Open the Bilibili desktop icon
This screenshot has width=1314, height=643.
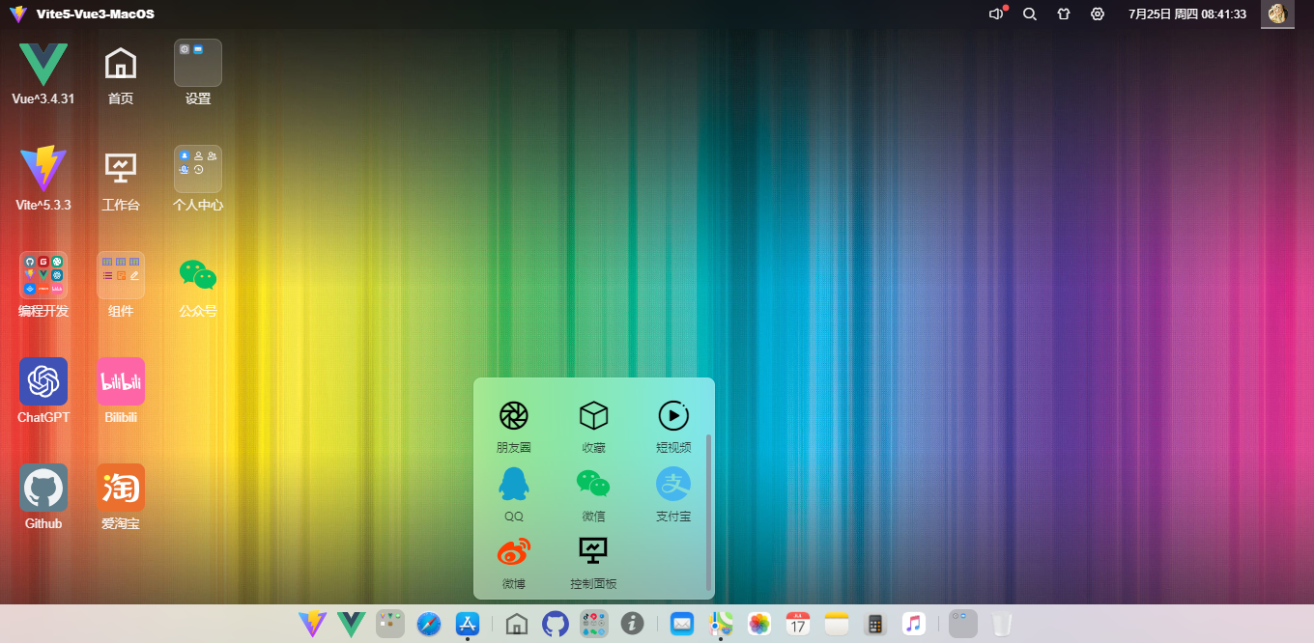tap(121, 381)
